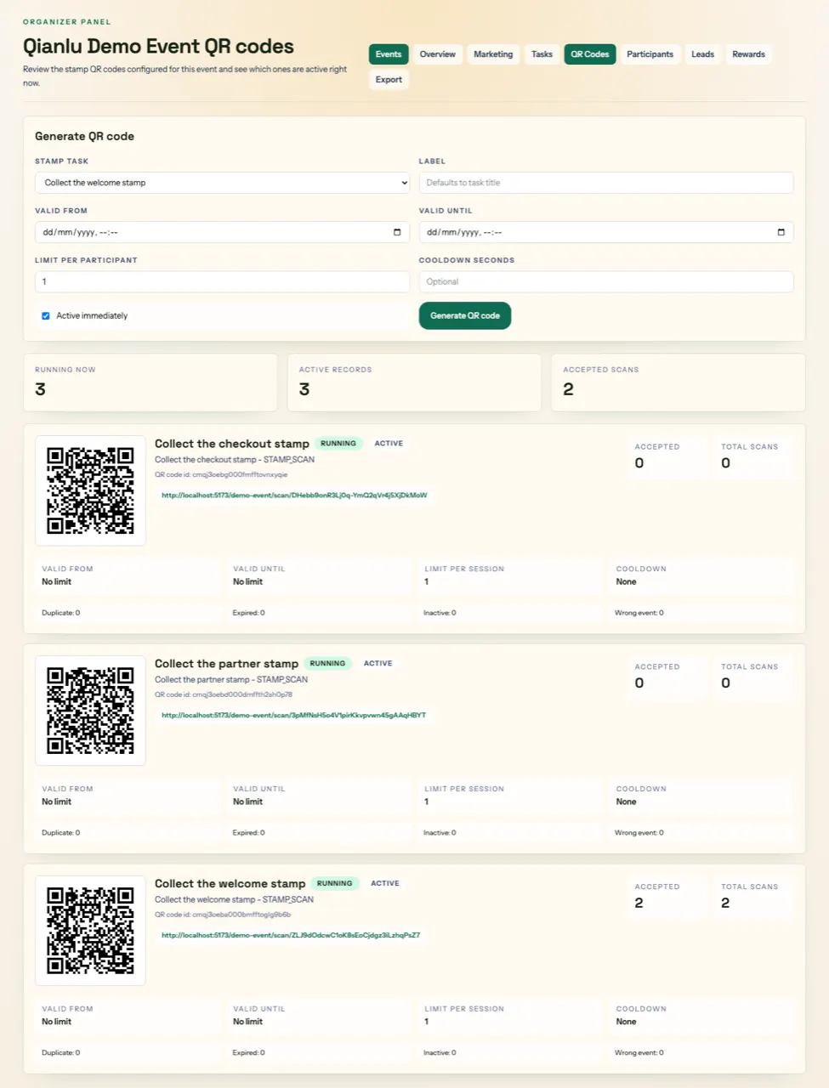Click the 'Qianlu Demo Event QR codes' heading
Viewport: 829px width, 1088px height.
click(158, 47)
